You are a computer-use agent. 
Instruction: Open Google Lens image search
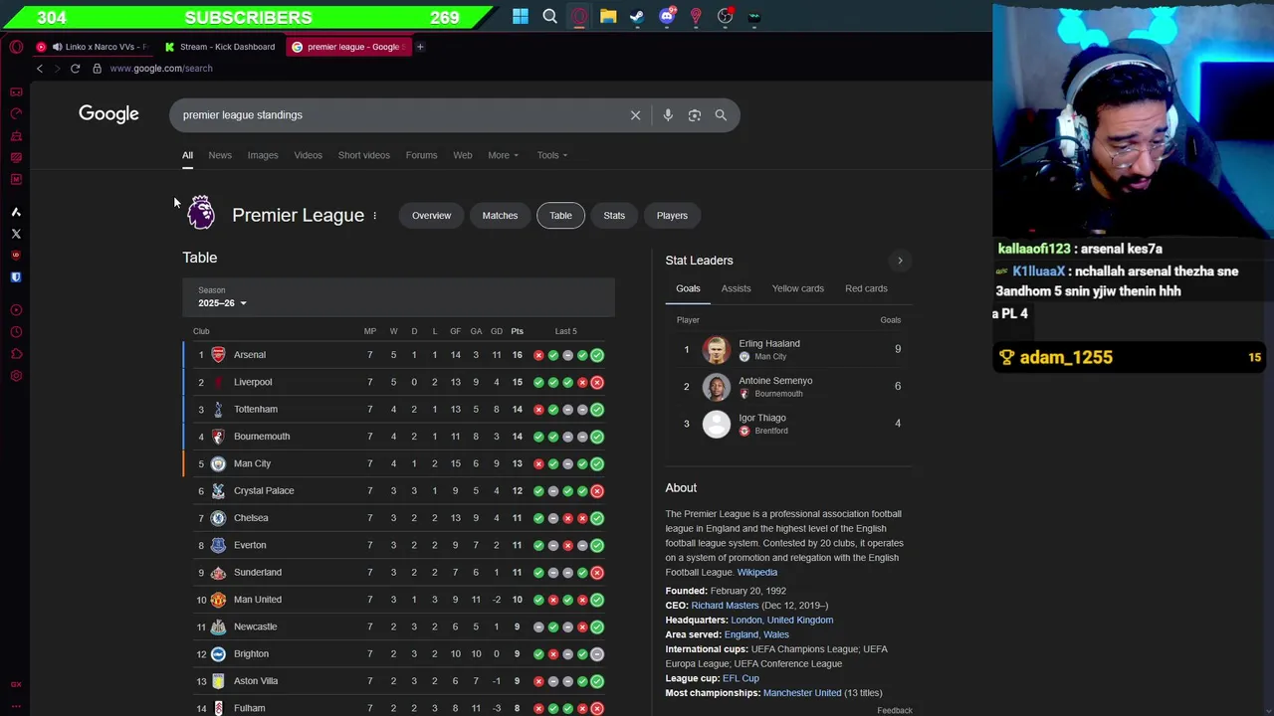pos(695,115)
